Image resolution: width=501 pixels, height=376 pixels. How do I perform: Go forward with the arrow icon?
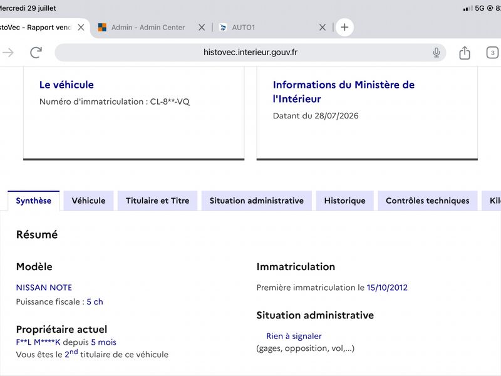pos(8,53)
